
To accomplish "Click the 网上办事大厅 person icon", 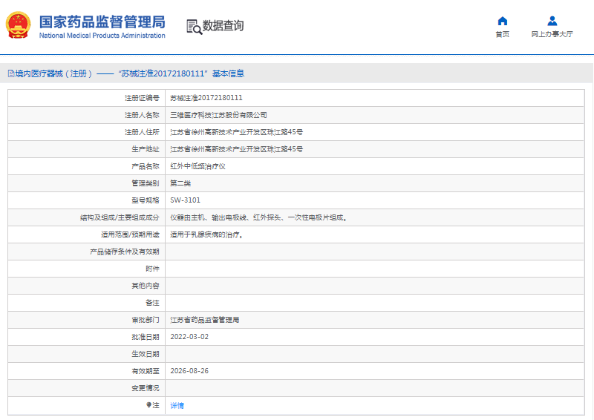I will 552,21.
